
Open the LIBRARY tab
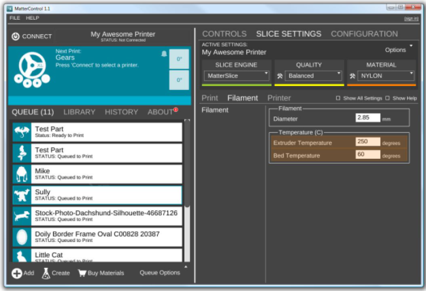pyautogui.click(x=80, y=112)
